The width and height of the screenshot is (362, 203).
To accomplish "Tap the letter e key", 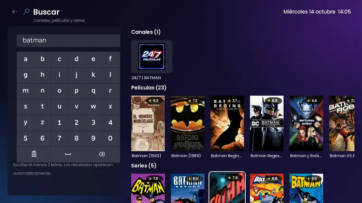I will pos(93,59).
